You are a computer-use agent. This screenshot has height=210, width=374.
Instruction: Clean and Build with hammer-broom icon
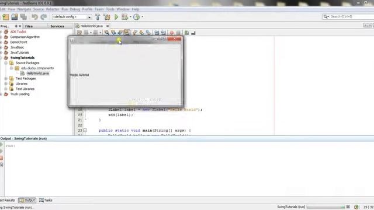point(107,17)
